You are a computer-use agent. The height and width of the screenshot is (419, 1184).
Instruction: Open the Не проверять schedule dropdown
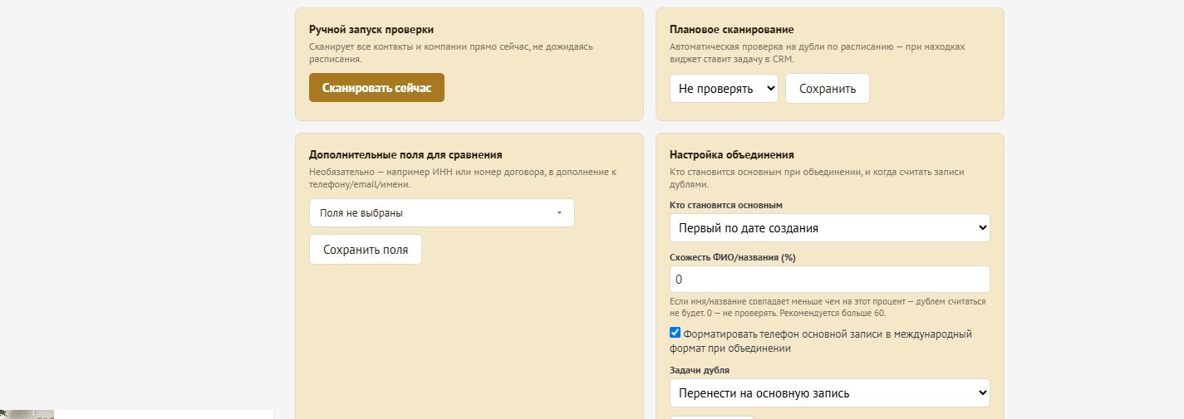point(724,89)
